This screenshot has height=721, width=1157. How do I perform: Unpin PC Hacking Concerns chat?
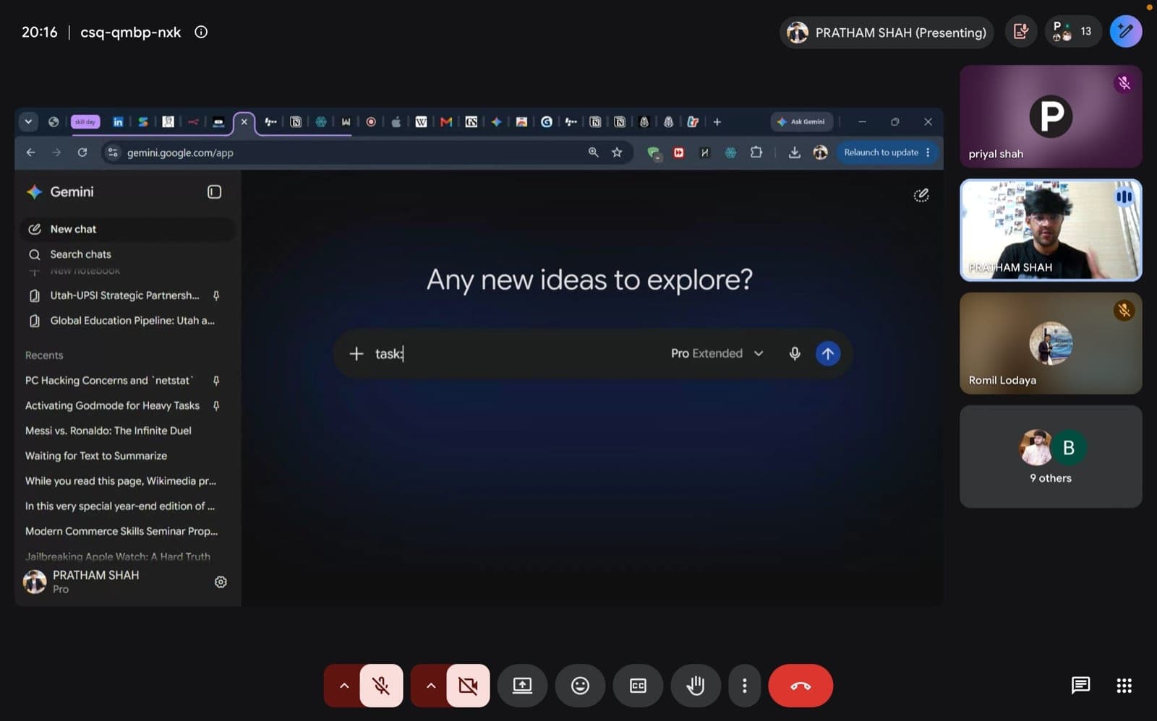click(x=216, y=381)
